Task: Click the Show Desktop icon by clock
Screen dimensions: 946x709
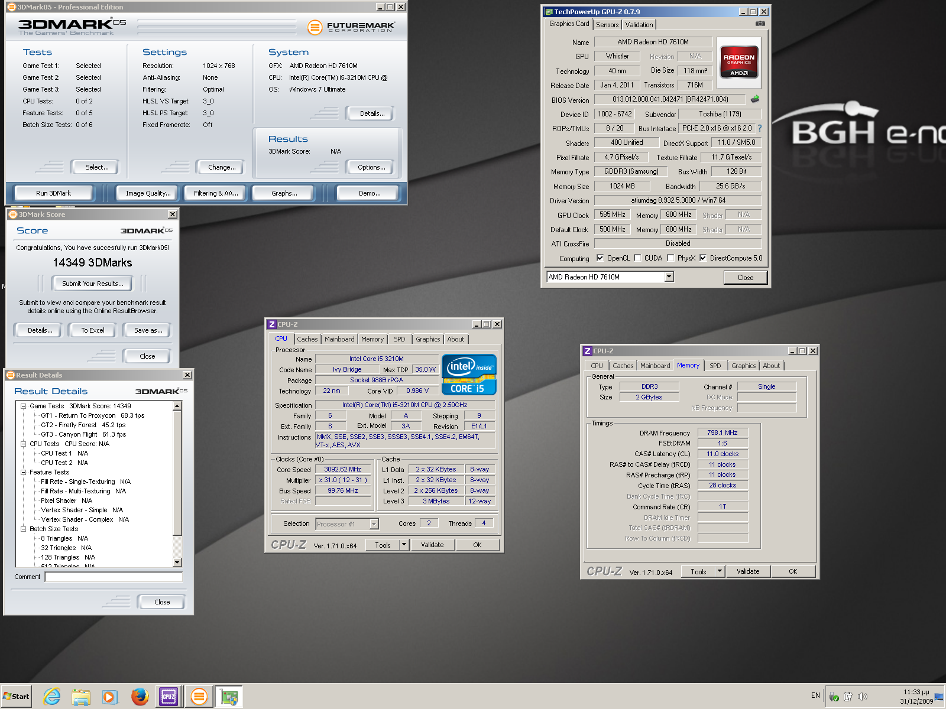Action: 939,697
